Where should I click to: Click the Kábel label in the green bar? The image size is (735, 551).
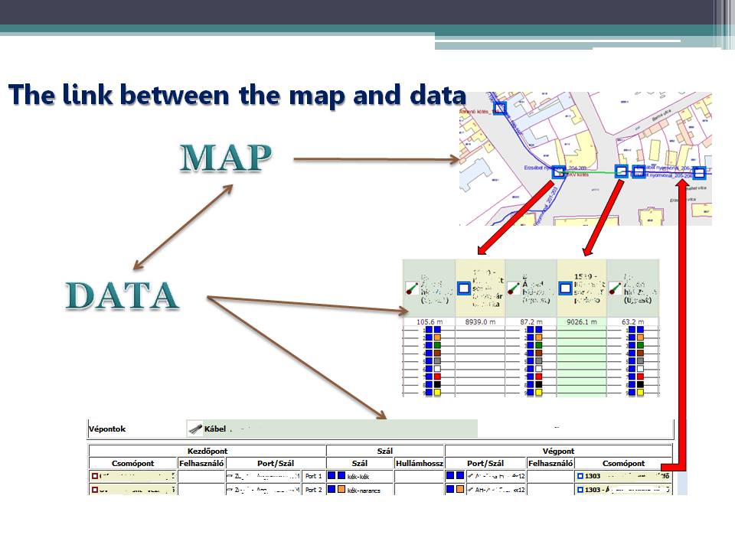(x=214, y=429)
